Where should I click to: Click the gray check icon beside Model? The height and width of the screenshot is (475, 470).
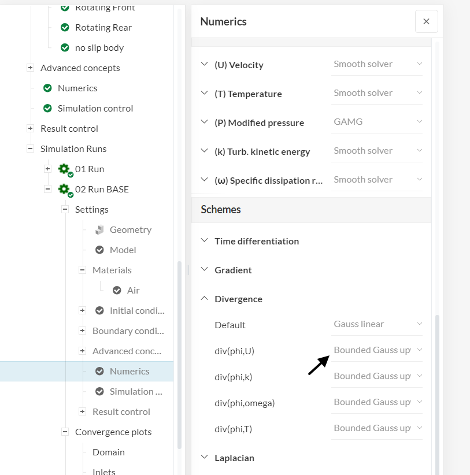click(99, 250)
